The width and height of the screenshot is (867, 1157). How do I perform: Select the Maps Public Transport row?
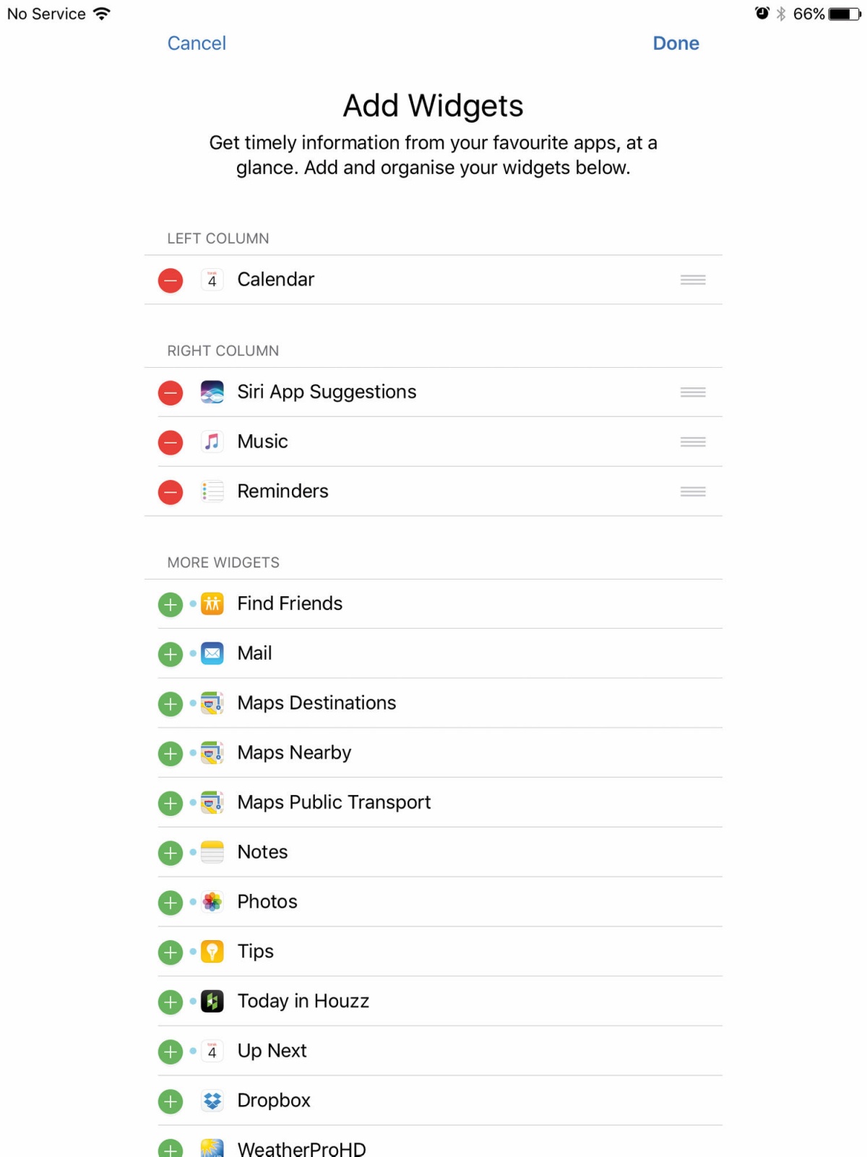point(433,803)
